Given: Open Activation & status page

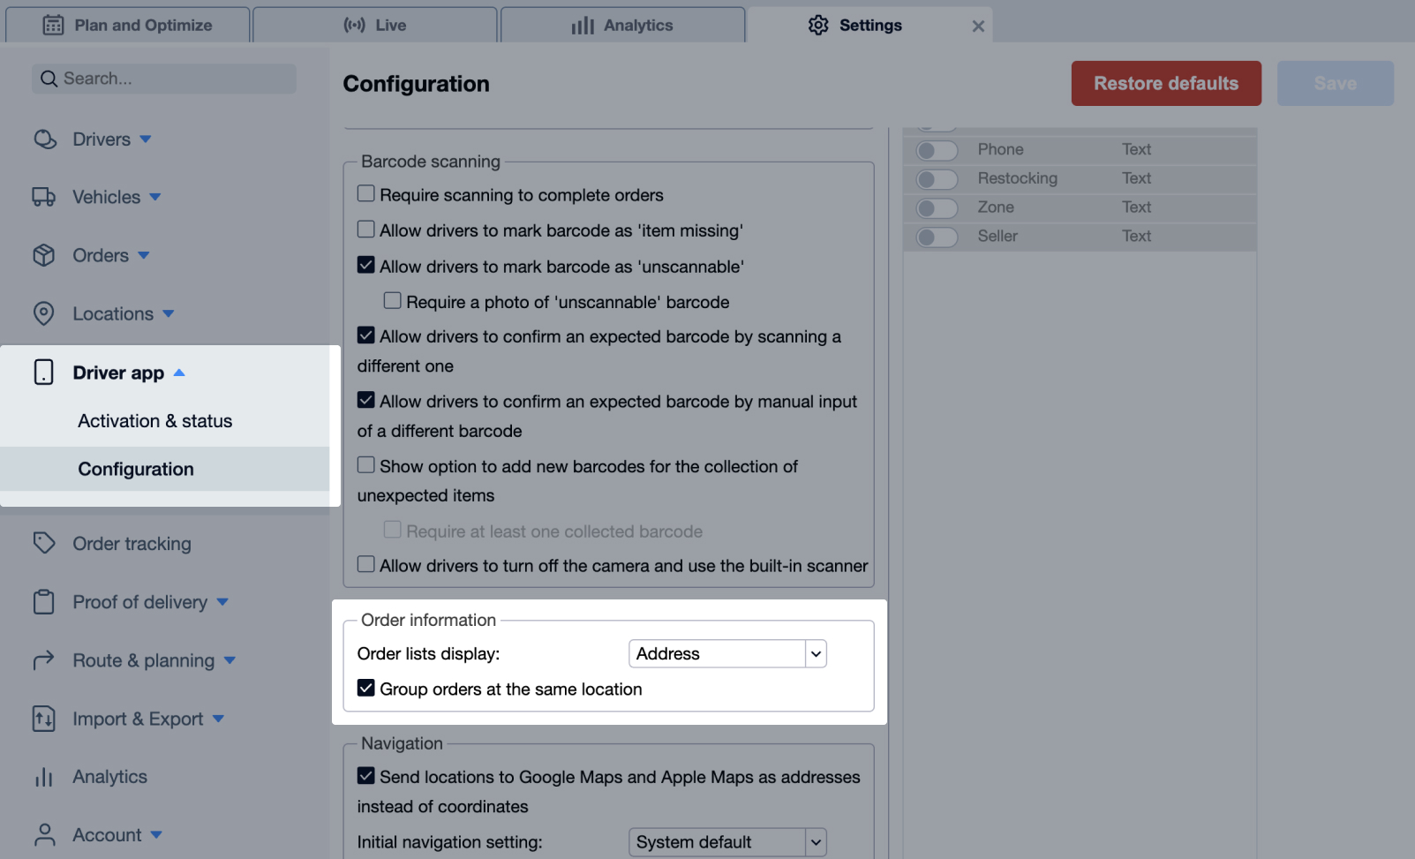Looking at the screenshot, I should coord(155,421).
